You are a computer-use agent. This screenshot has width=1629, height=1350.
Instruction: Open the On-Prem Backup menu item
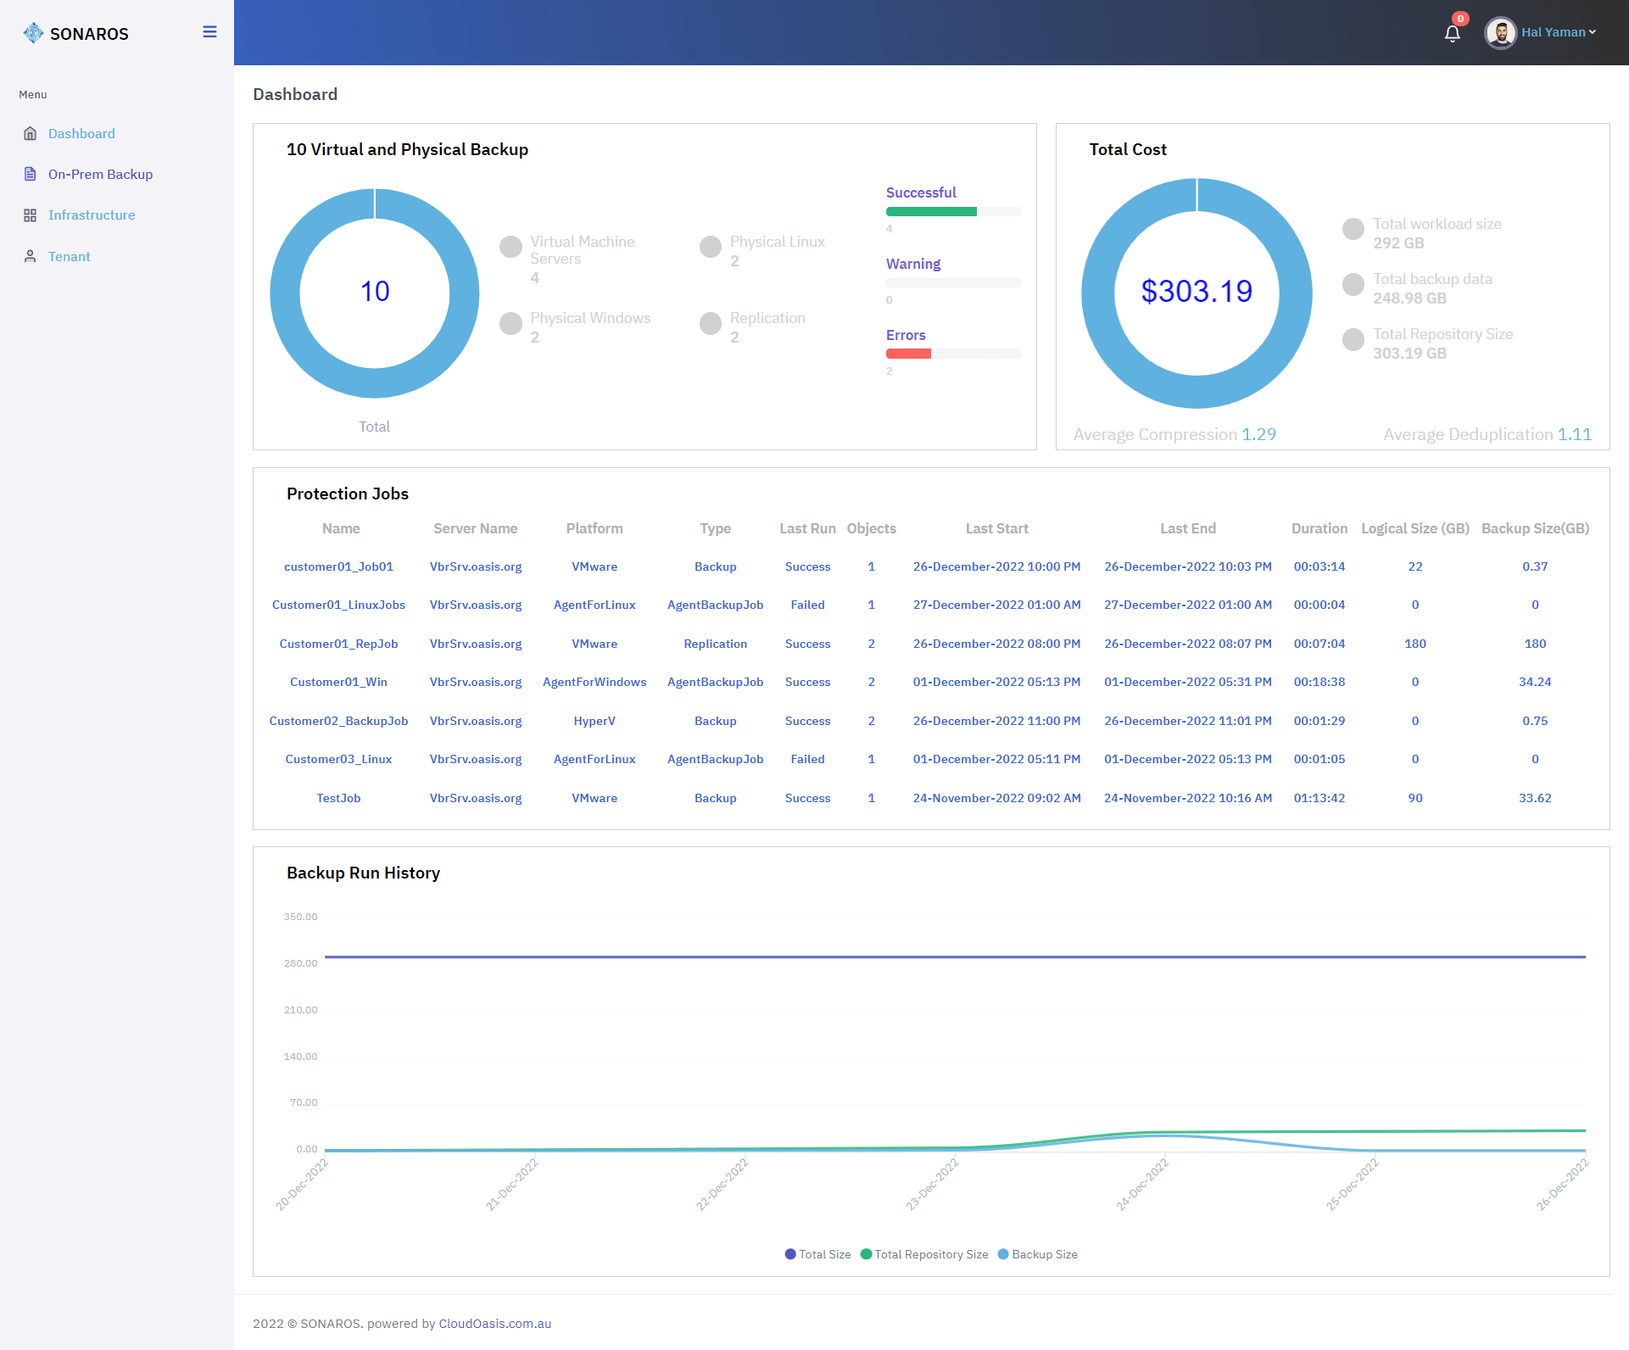point(100,174)
